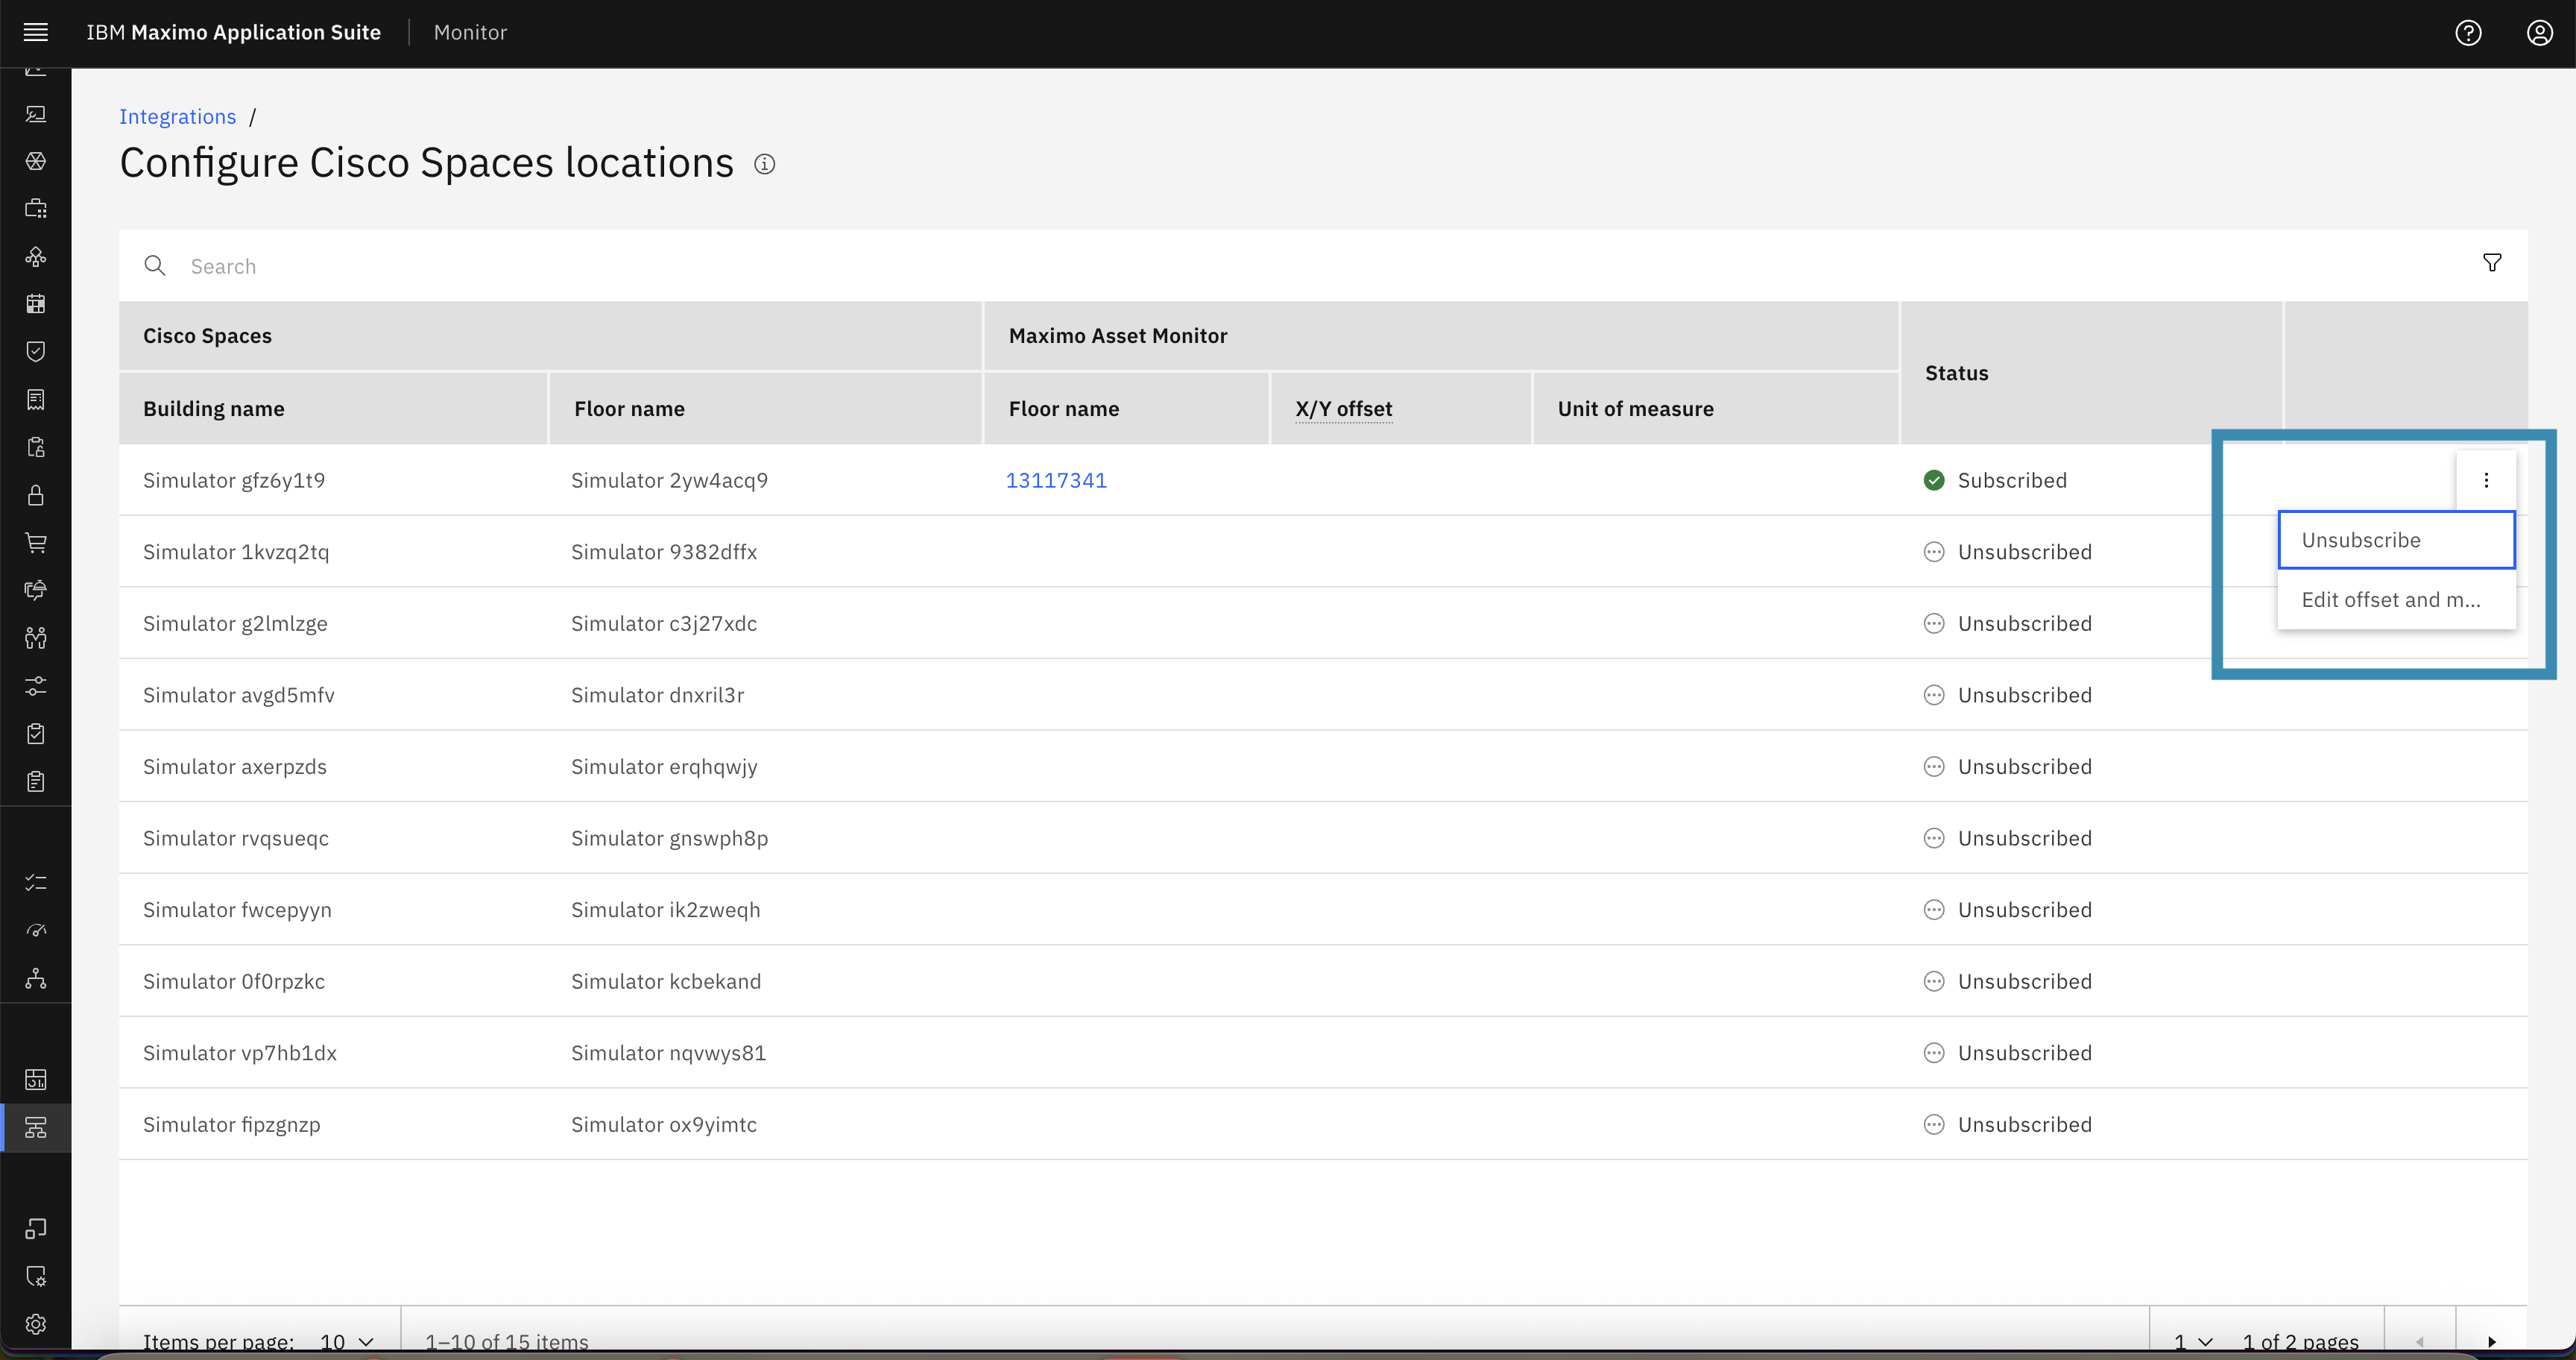Click the Subscribed status in first row

tap(1995, 480)
